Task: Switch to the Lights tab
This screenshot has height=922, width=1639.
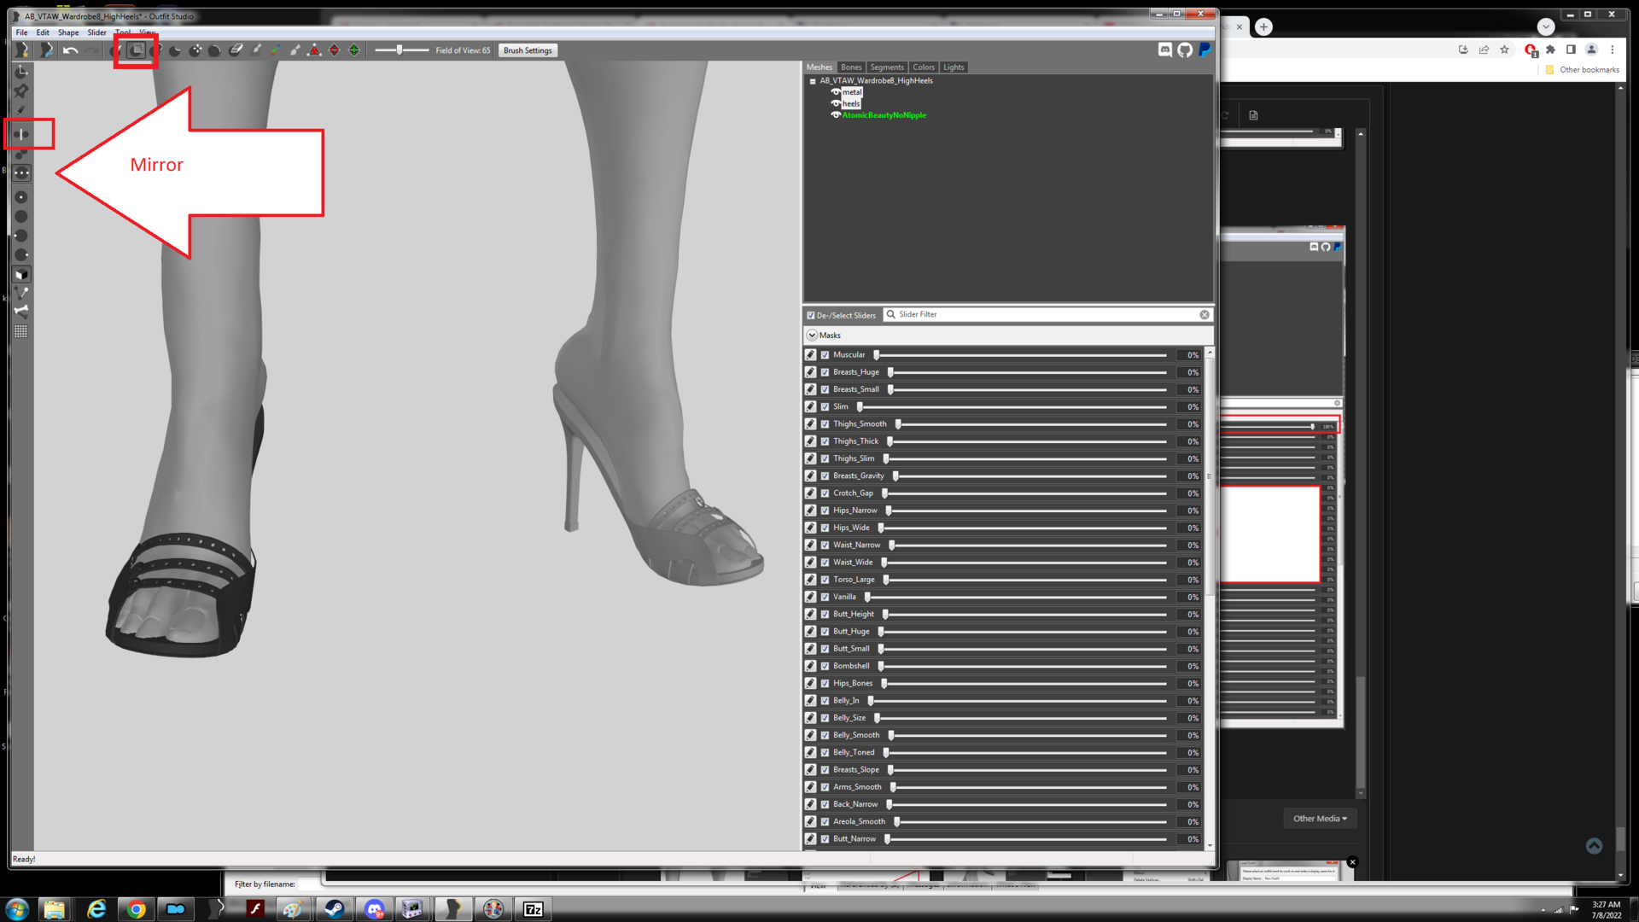Action: [x=954, y=67]
